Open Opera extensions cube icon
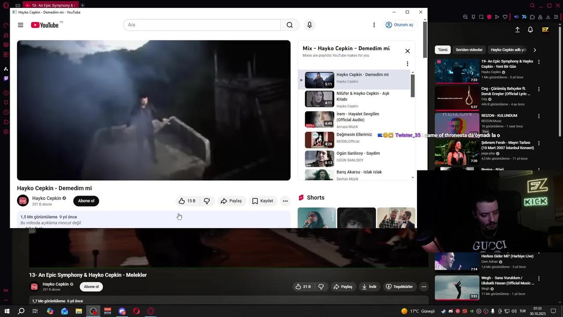 pyautogui.click(x=532, y=17)
